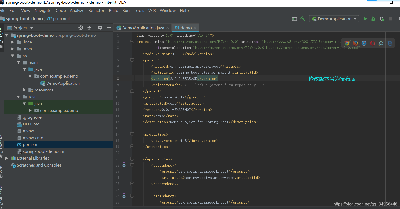Fold the properties tag on line 17
This screenshot has height=209, width=400.
coord(132,134)
